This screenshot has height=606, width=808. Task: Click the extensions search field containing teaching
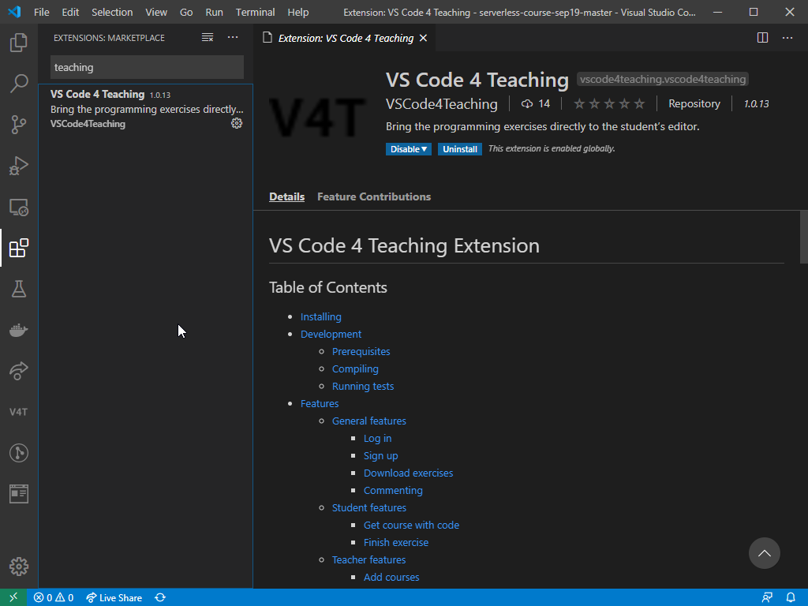click(x=147, y=68)
